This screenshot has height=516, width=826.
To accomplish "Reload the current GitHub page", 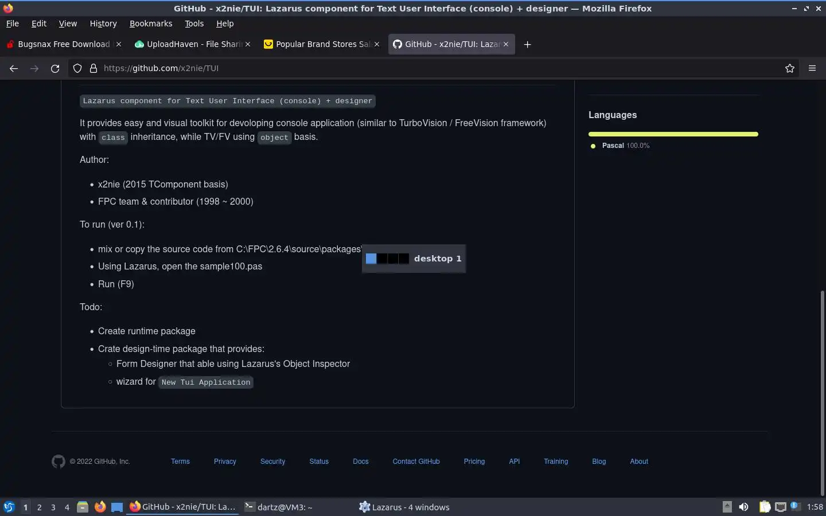I will point(55,68).
